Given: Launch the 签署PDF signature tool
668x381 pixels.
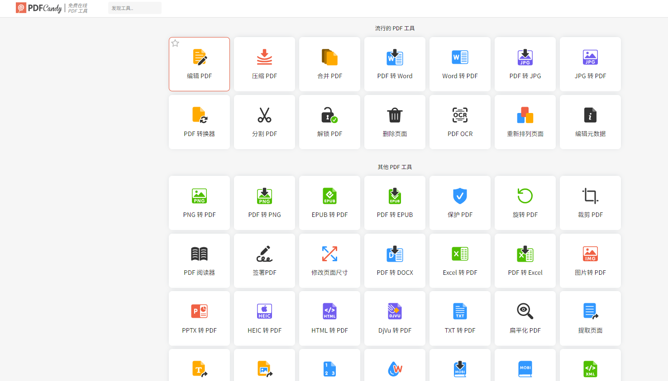Looking at the screenshot, I should click(264, 261).
